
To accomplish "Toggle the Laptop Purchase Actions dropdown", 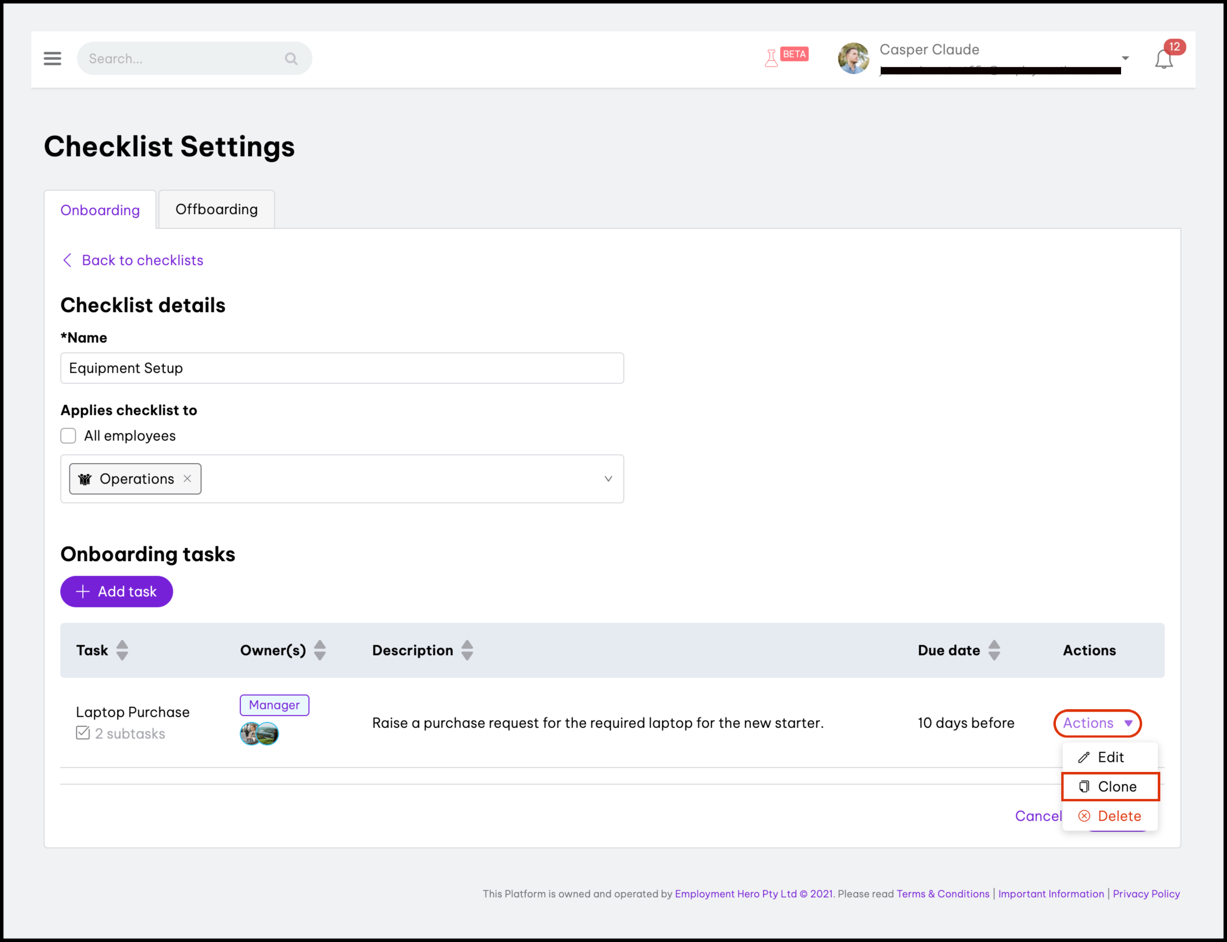I will click(x=1097, y=723).
